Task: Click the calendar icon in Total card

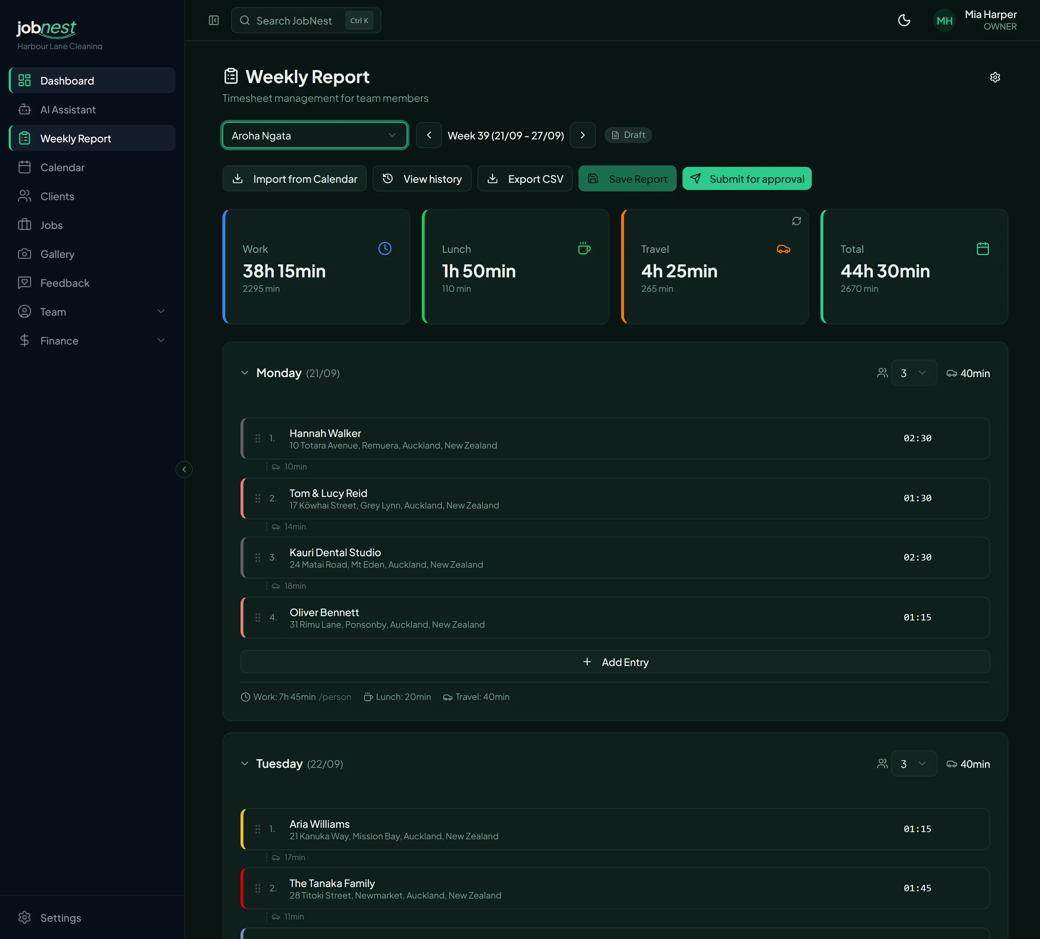Action: (983, 249)
